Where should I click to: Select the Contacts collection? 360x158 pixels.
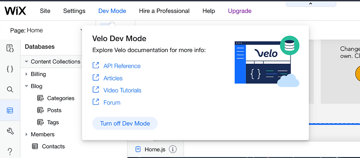(53, 146)
